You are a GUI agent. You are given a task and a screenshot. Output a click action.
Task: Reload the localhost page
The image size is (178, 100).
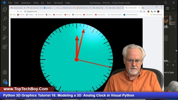pos(18,11)
